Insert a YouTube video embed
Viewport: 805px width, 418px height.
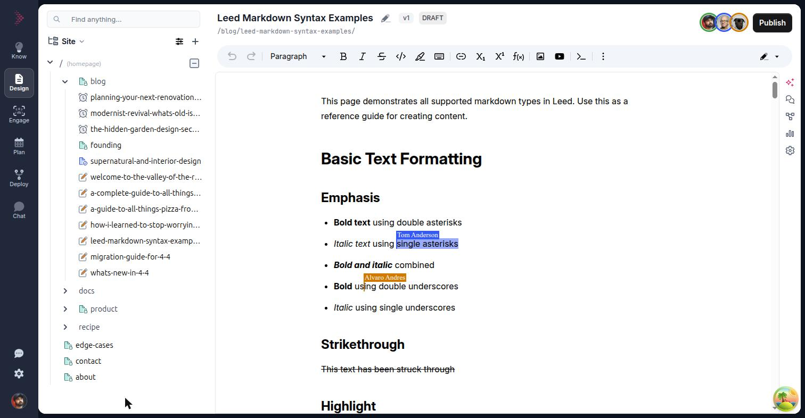tap(560, 56)
